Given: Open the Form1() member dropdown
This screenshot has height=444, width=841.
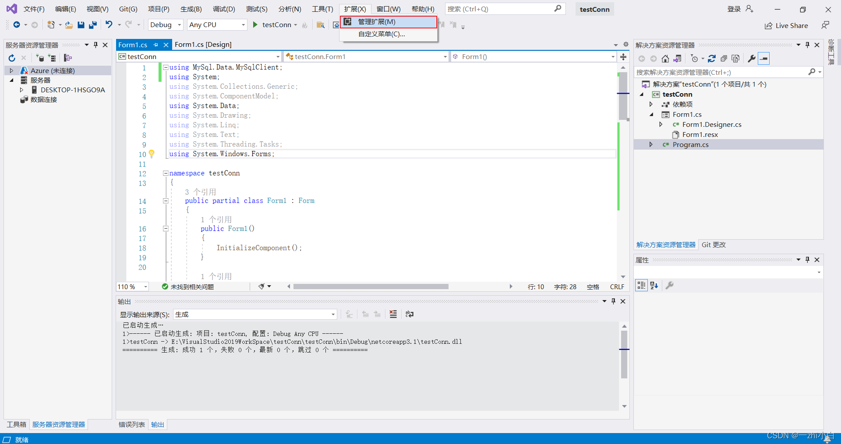Looking at the screenshot, I should point(534,57).
